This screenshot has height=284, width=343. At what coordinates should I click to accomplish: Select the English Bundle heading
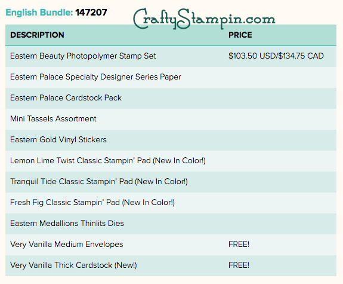point(39,13)
